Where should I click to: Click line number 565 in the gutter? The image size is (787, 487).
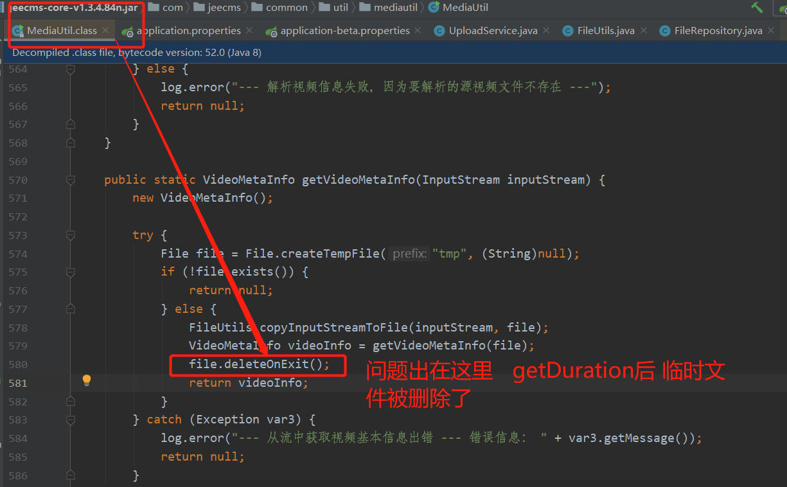coord(18,87)
